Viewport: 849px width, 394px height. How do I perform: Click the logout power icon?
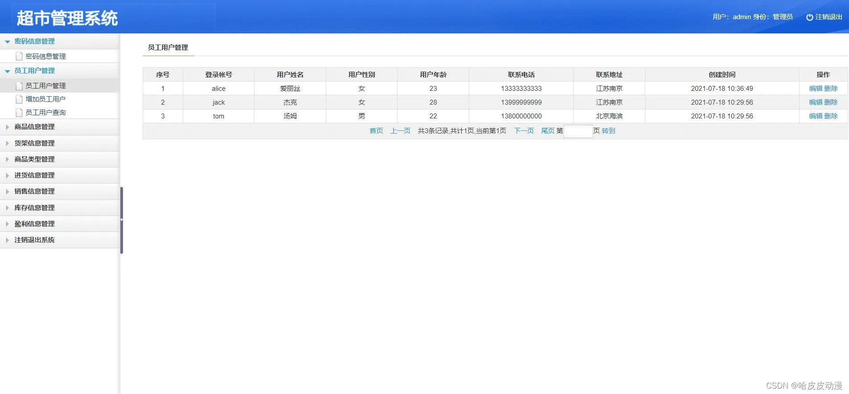[x=809, y=17]
